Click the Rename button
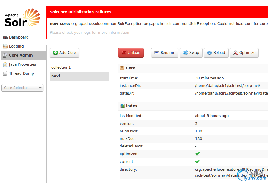268x183 pixels. coord(165,53)
